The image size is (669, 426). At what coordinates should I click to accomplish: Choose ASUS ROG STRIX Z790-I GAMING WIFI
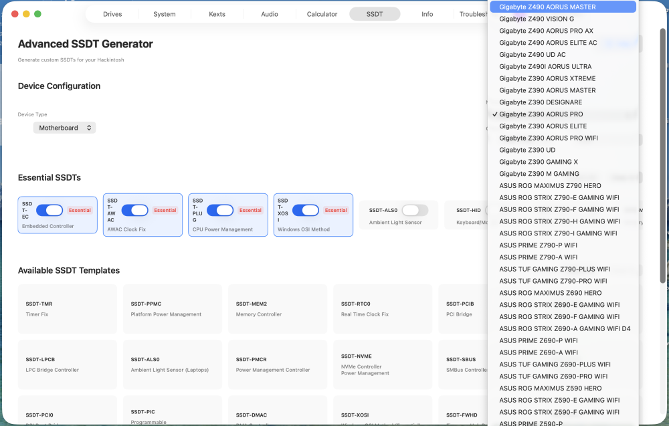pos(563,233)
